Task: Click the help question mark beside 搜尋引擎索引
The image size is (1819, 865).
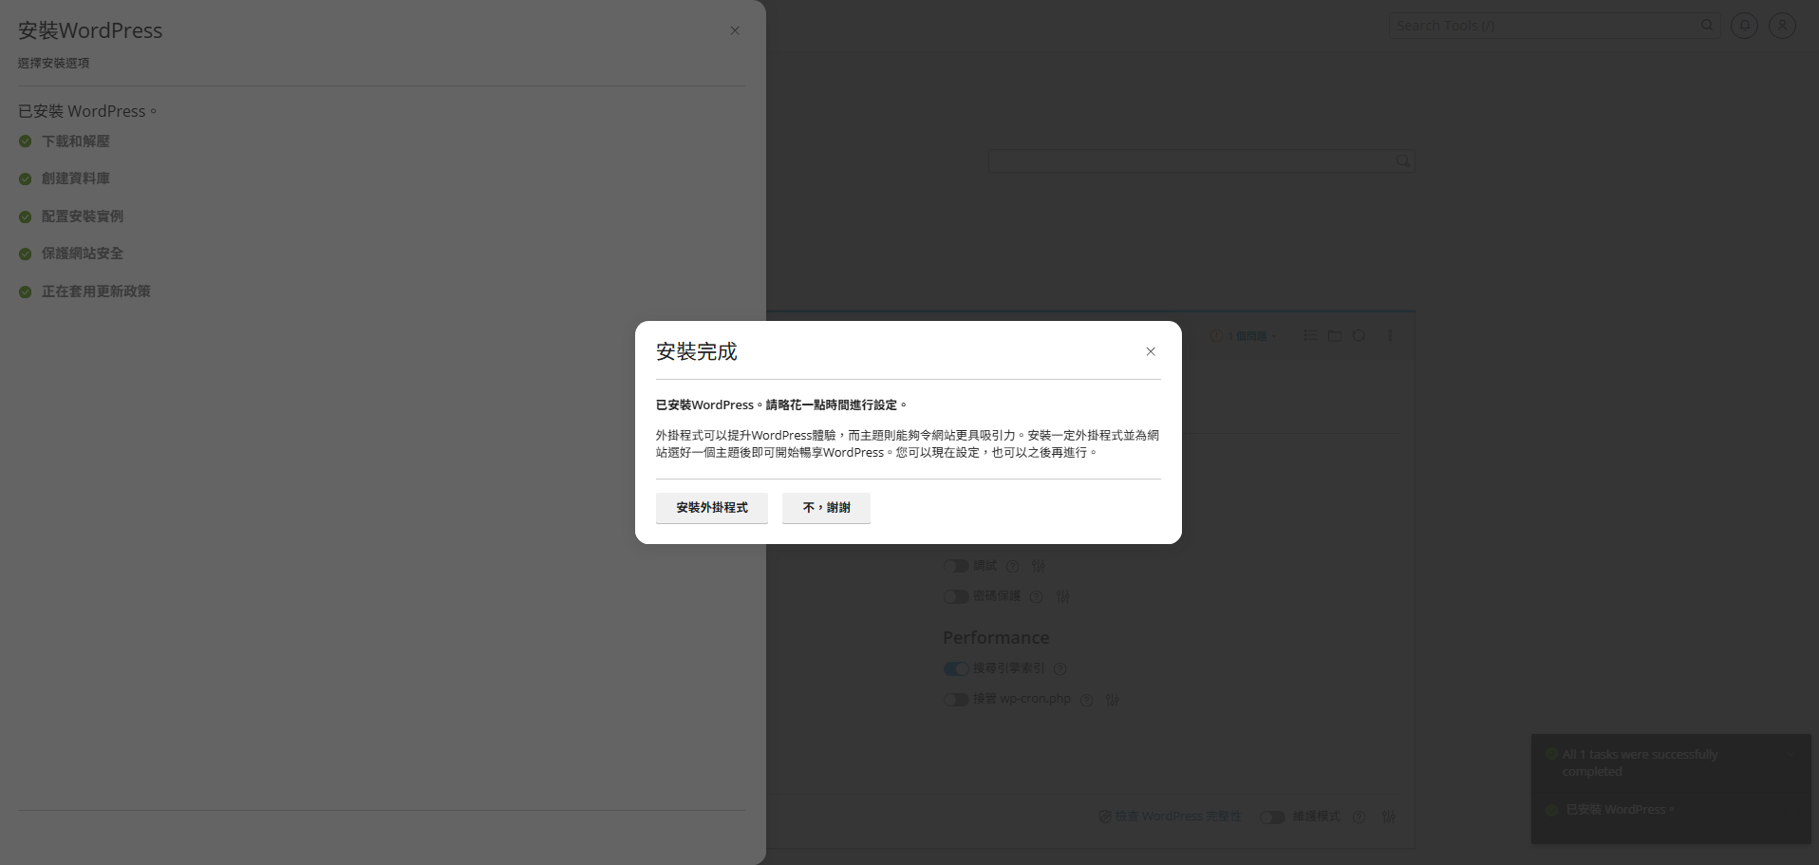Action: coord(1060,668)
